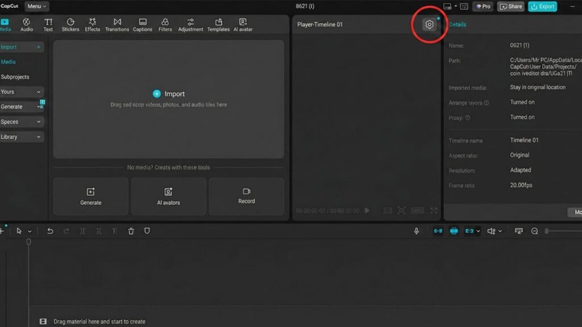This screenshot has height=327, width=582.
Task: Click the 20.00fps frame rate value
Action: [x=521, y=185]
